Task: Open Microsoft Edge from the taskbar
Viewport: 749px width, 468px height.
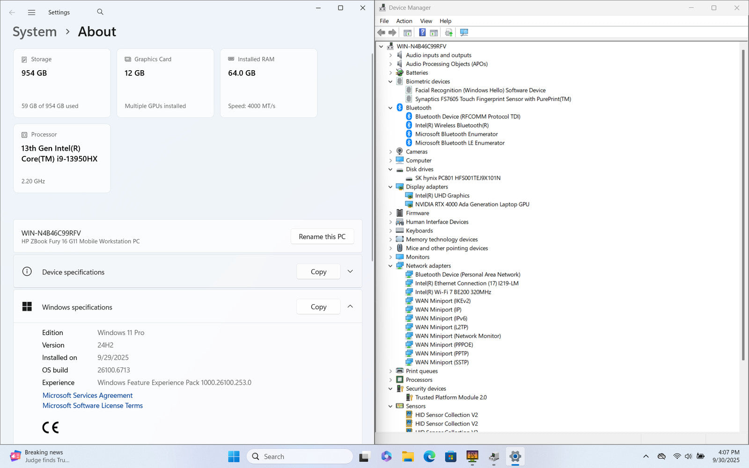Action: click(x=429, y=456)
